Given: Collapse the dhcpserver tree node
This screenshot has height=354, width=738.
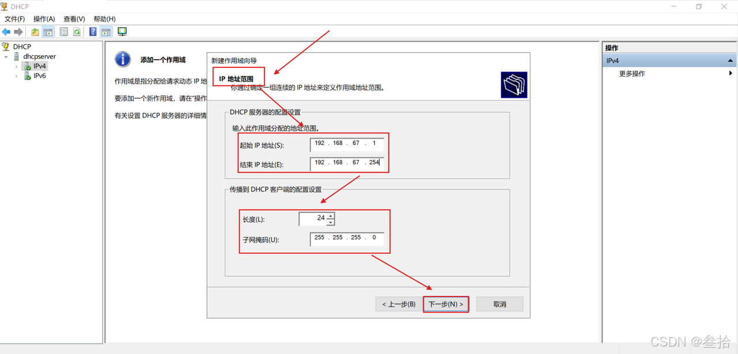Looking at the screenshot, I should point(6,56).
